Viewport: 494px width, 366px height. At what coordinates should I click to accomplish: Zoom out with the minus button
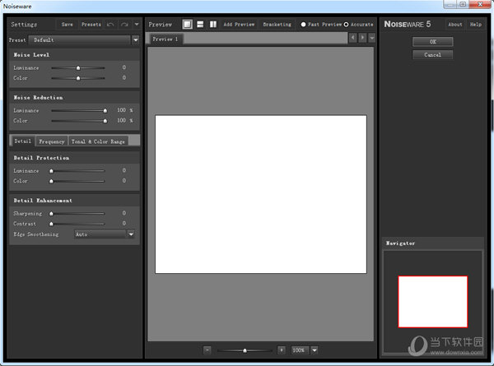point(207,350)
